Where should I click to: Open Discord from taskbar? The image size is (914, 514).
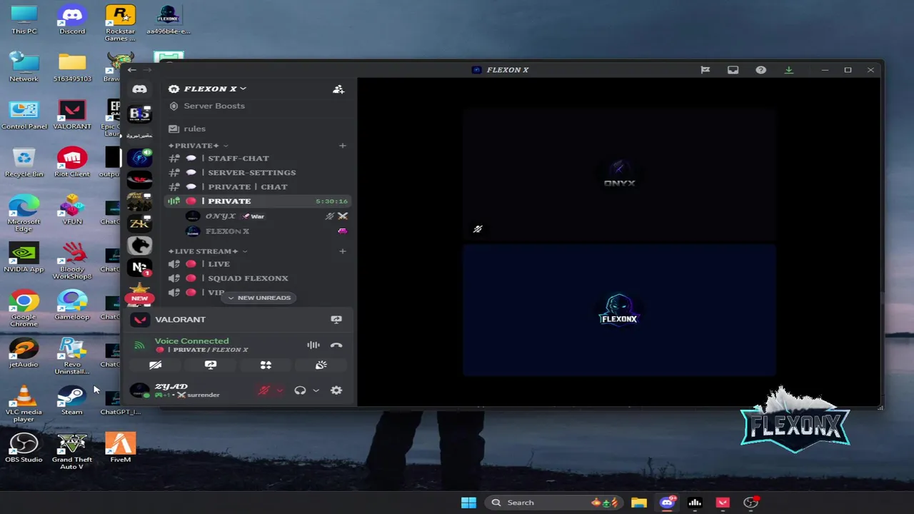pos(667,503)
